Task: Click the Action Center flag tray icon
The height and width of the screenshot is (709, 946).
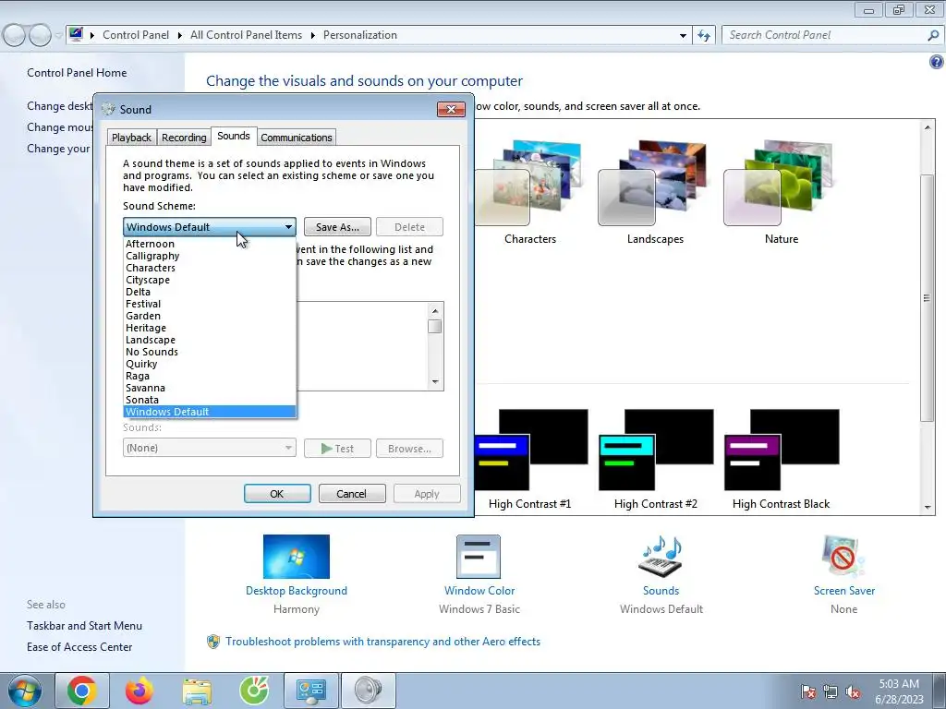Action: point(807,691)
